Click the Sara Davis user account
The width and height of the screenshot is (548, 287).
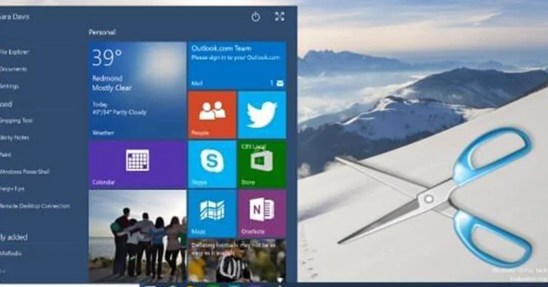click(x=14, y=16)
